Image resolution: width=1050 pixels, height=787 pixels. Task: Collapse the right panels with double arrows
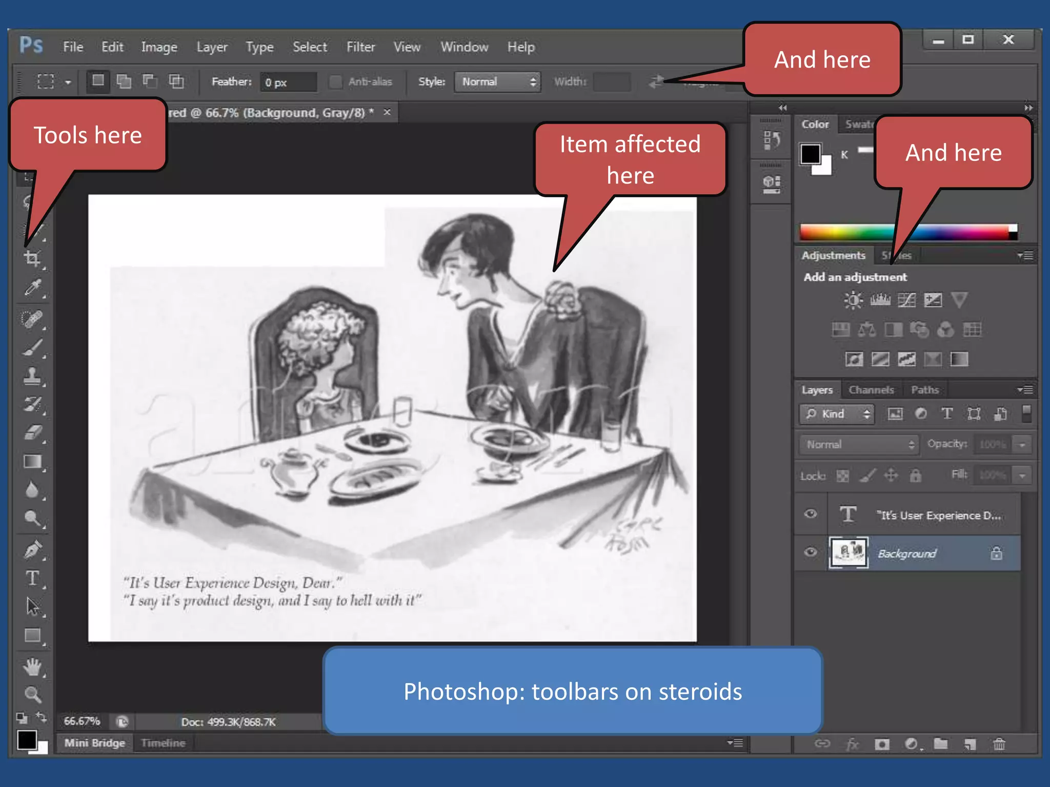(1027, 108)
